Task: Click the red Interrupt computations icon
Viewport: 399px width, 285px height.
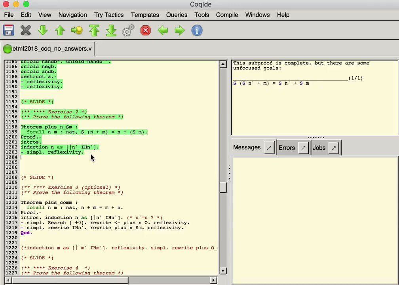Action: 146,30
